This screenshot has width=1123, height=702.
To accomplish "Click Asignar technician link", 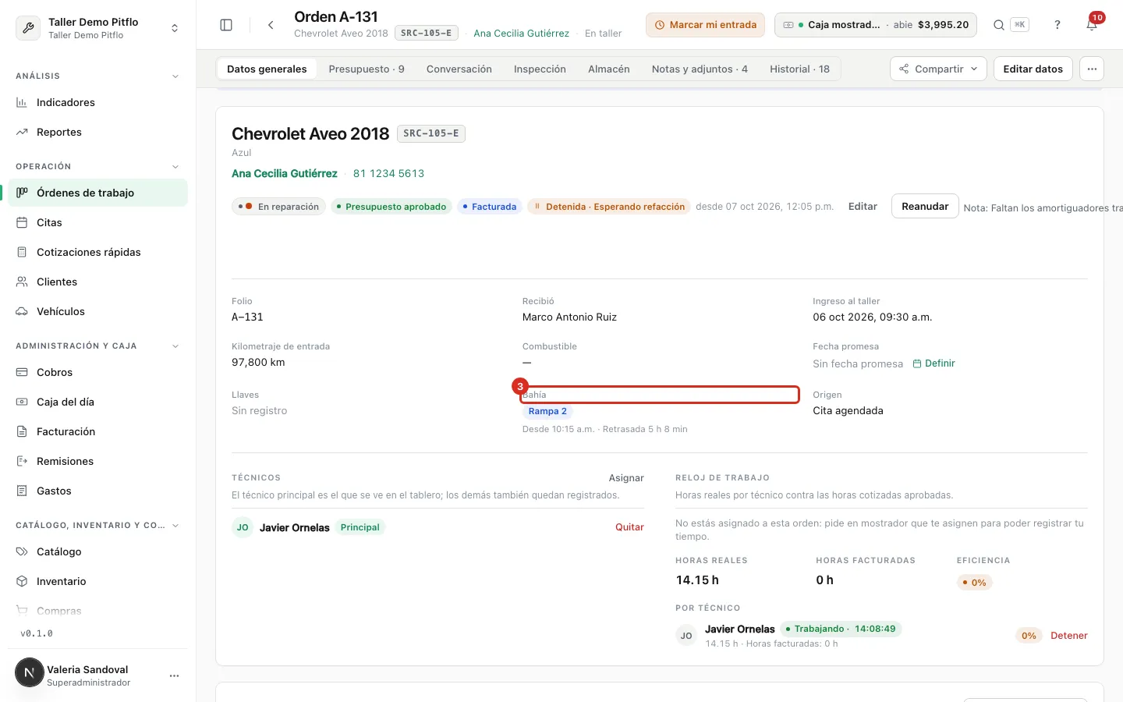I will coord(626,478).
